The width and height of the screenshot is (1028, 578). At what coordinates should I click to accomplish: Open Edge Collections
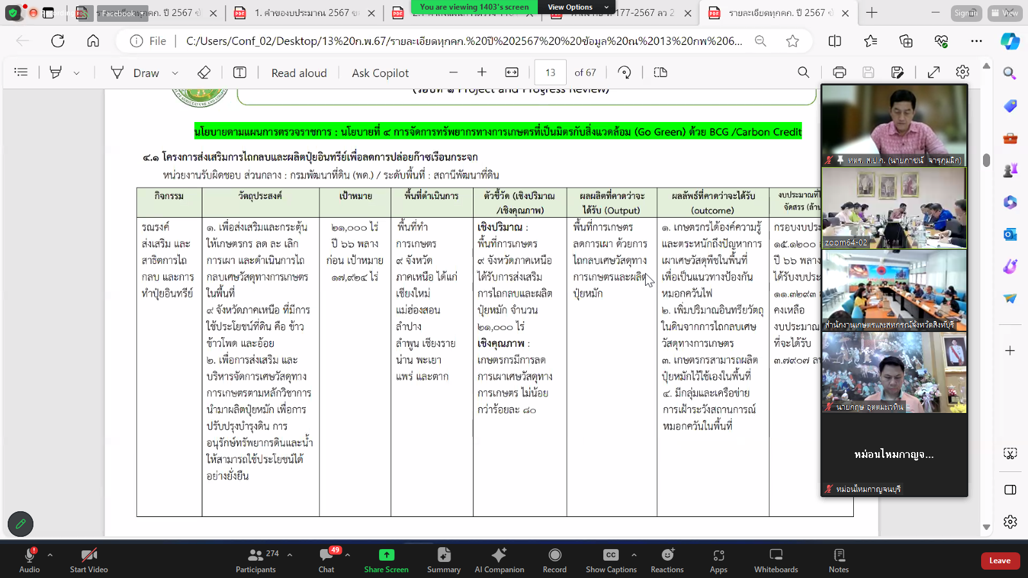point(906,41)
